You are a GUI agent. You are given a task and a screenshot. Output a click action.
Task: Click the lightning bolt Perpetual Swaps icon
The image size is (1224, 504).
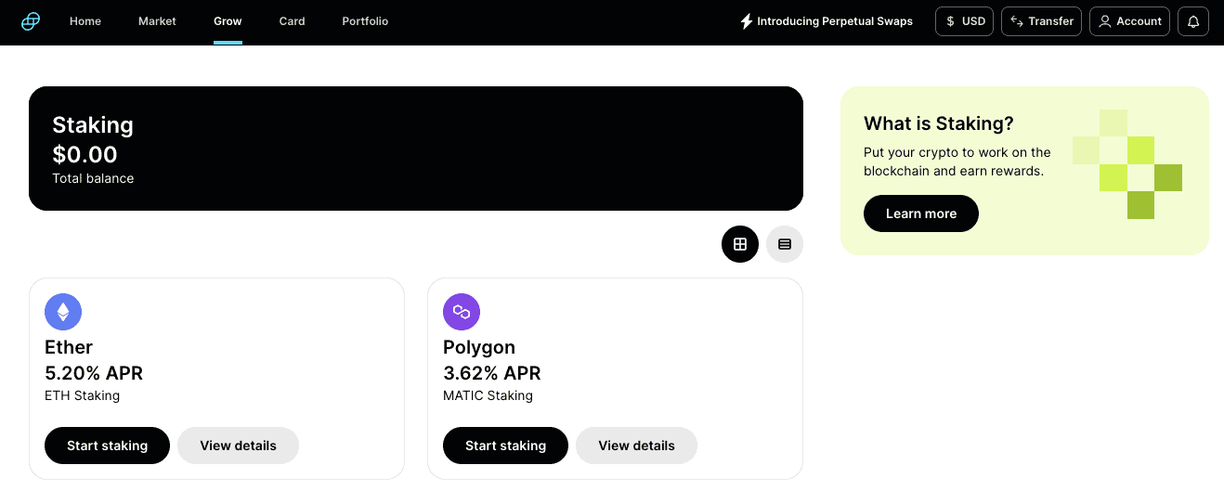pyautogui.click(x=746, y=21)
